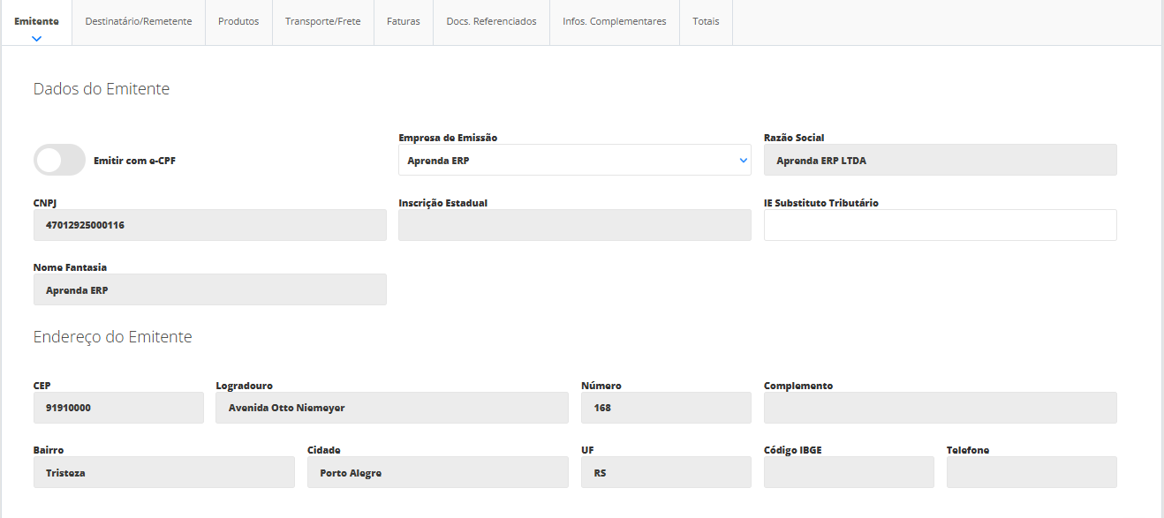This screenshot has width=1164, height=518.
Task: Click the Logradouro field
Action: click(391, 408)
